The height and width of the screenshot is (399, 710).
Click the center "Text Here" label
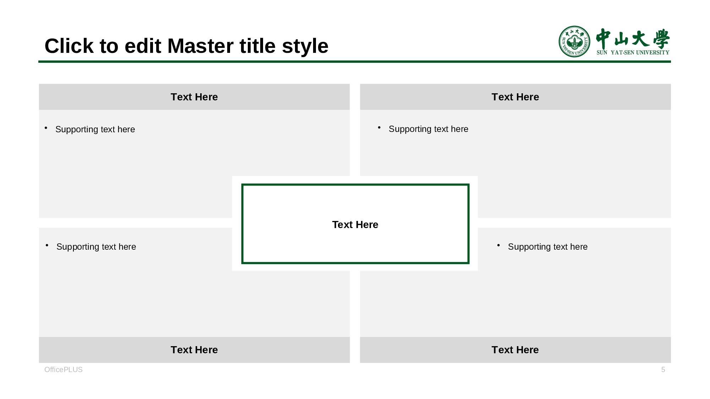tap(355, 225)
